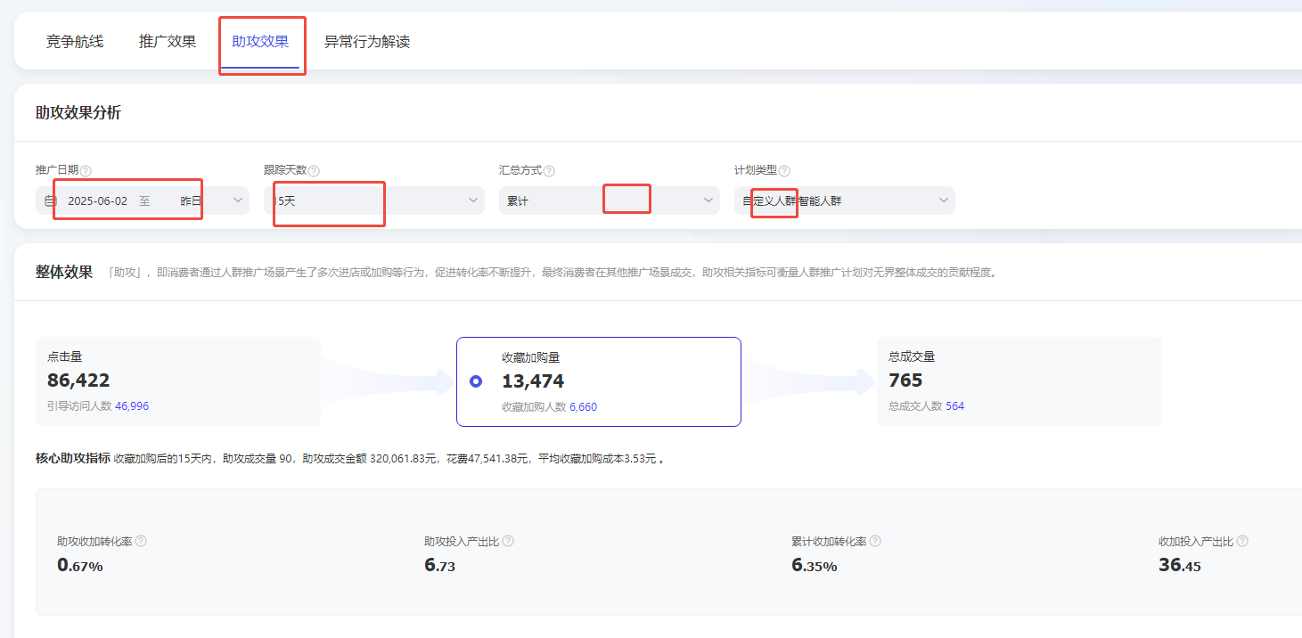Expand the 跟踪天数 dropdown

click(x=473, y=200)
